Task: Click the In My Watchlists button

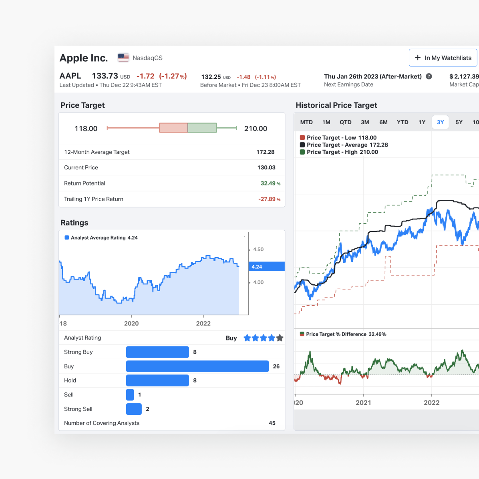Action: [x=443, y=58]
